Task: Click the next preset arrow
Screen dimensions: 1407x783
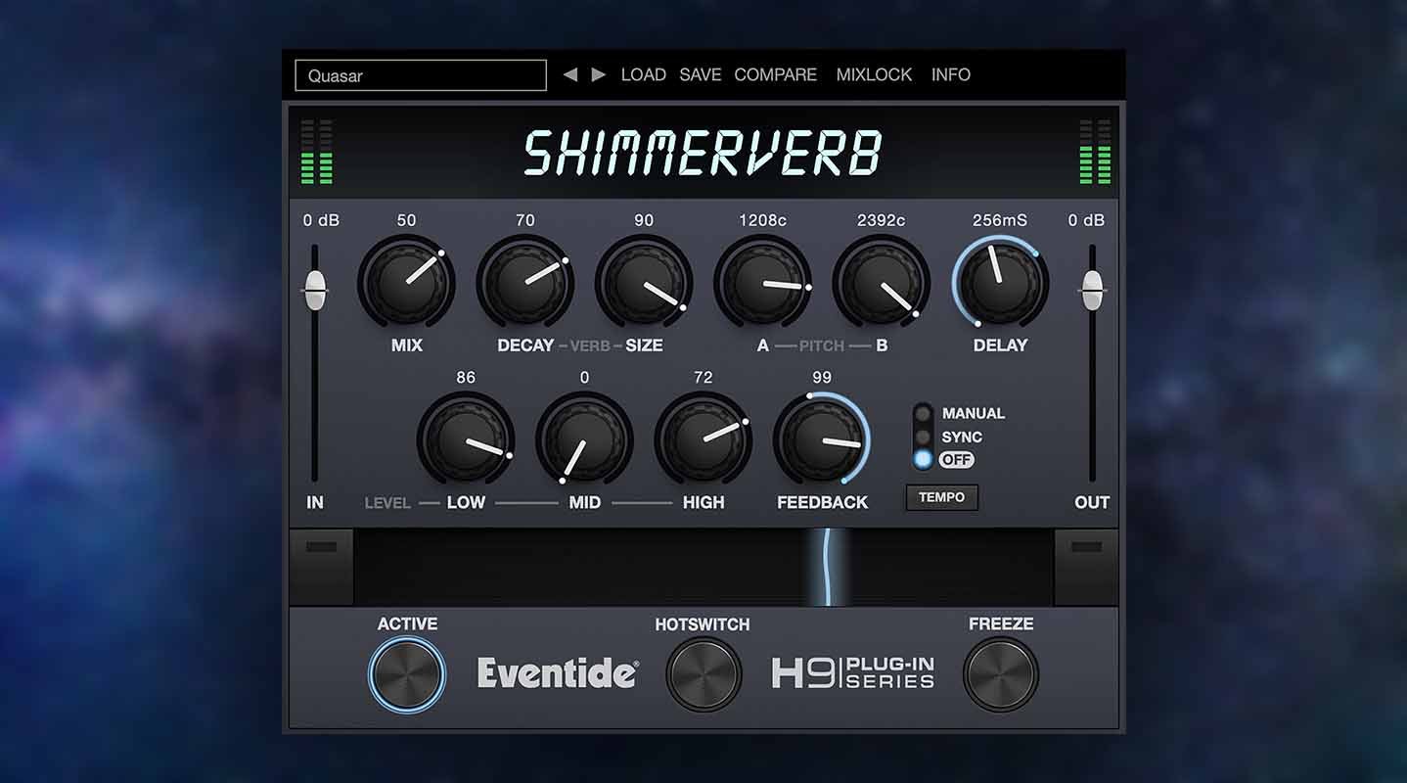Action: [599, 74]
